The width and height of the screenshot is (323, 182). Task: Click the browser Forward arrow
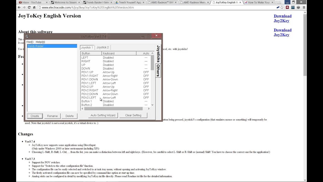click(24, 7)
